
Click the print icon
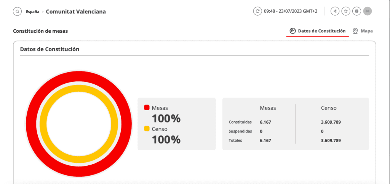[x=356, y=11]
